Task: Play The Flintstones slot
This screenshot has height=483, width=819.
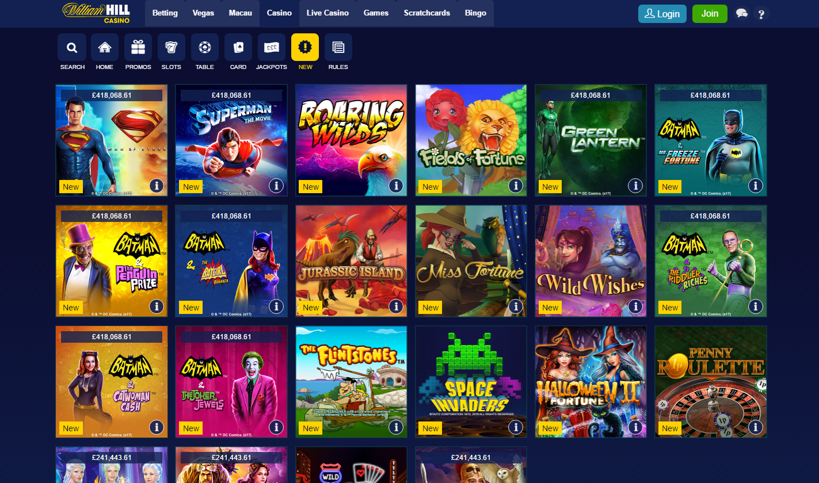Action: coord(351,382)
